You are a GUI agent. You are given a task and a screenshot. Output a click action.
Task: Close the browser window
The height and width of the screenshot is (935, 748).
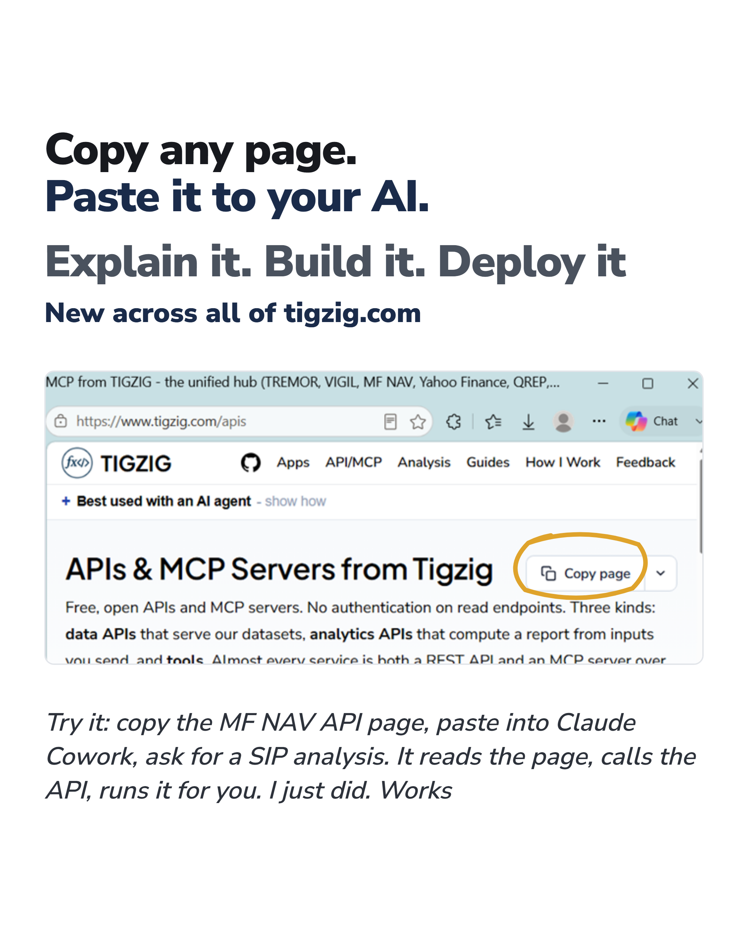(x=693, y=383)
